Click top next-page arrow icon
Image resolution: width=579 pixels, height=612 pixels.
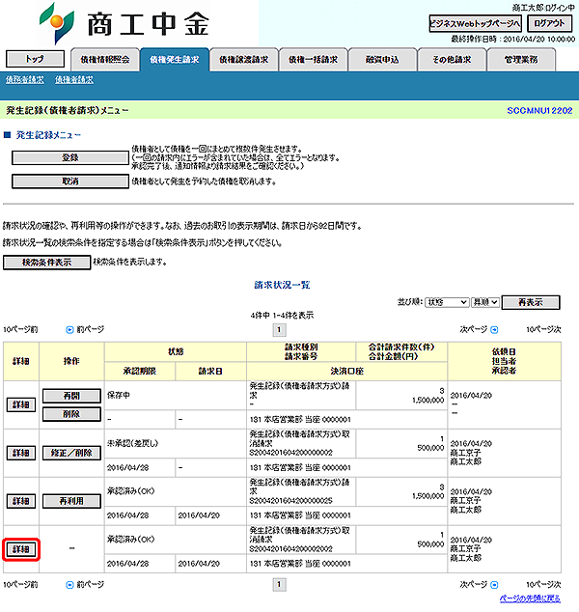(494, 330)
